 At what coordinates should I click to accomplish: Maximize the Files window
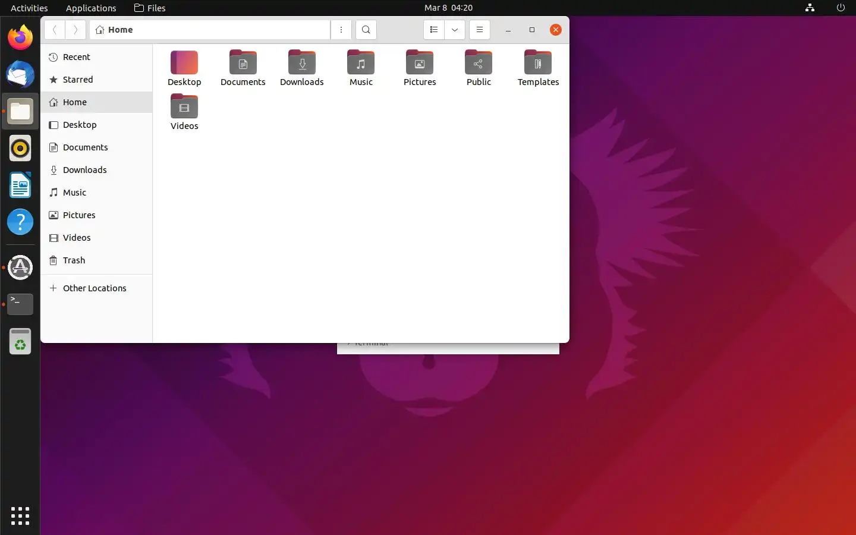[x=532, y=30]
